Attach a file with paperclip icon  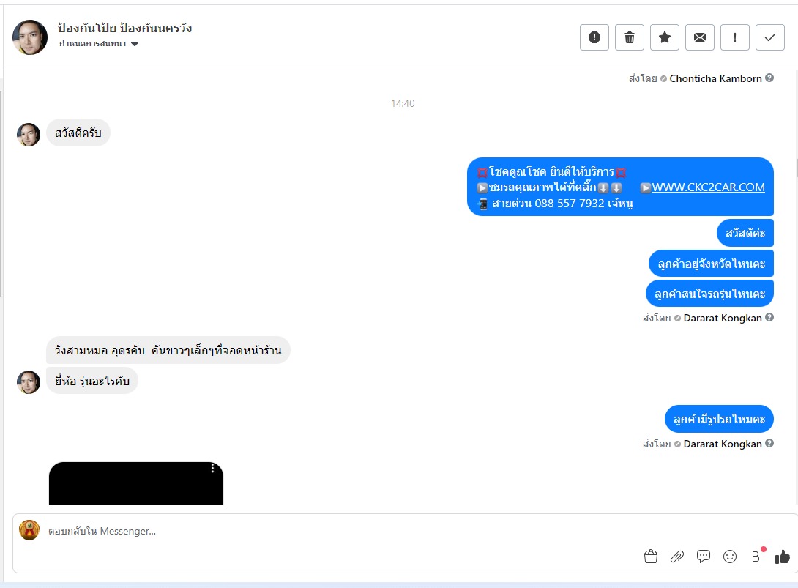pos(677,557)
